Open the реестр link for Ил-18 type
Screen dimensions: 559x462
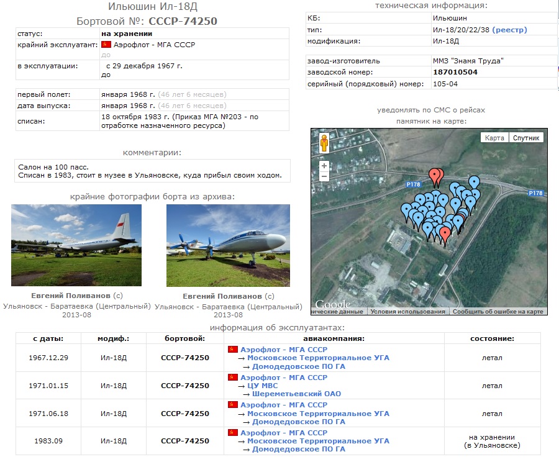click(x=509, y=30)
